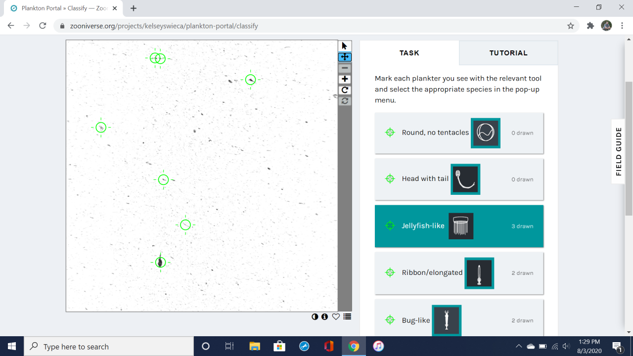Show hidden system tray icons
633x356 pixels.
[519, 346]
